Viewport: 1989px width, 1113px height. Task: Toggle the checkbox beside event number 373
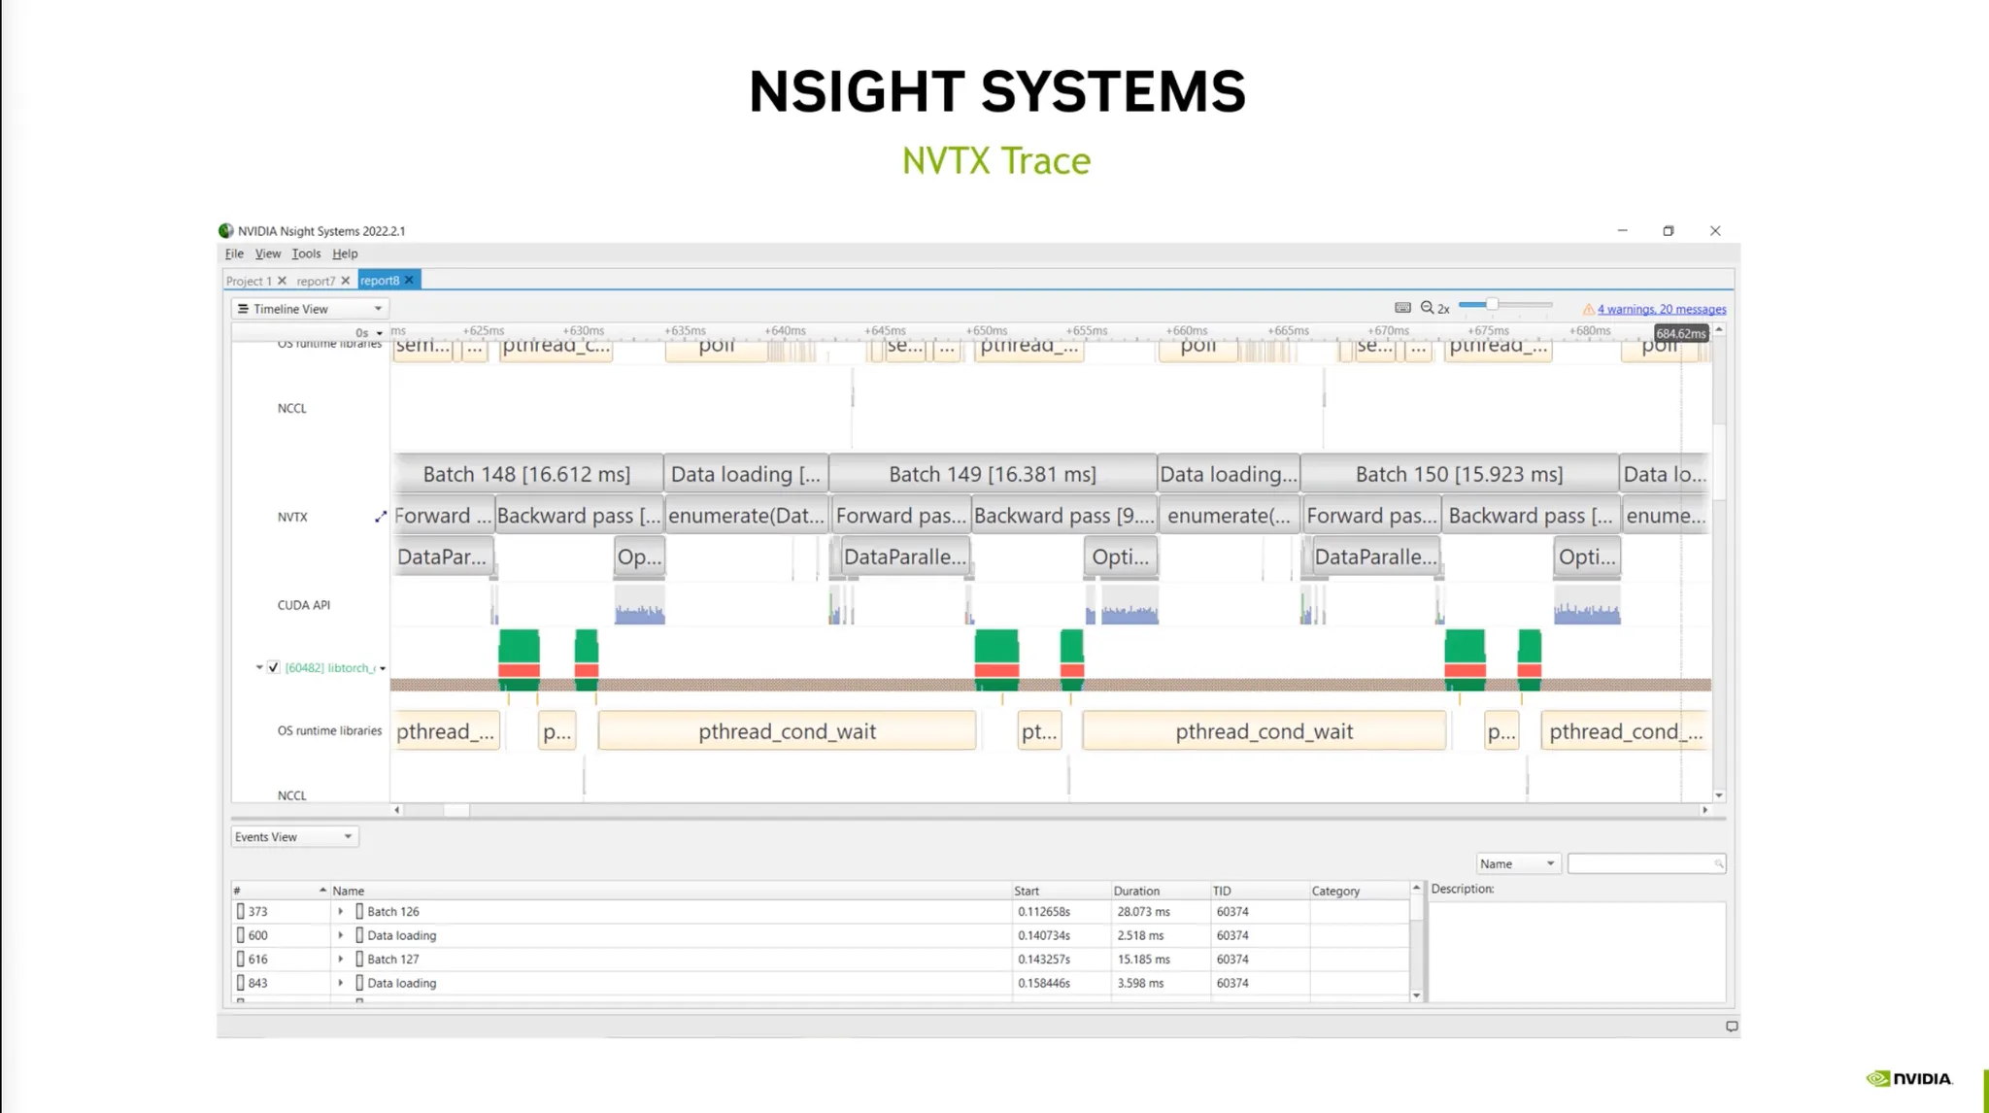pyautogui.click(x=241, y=911)
